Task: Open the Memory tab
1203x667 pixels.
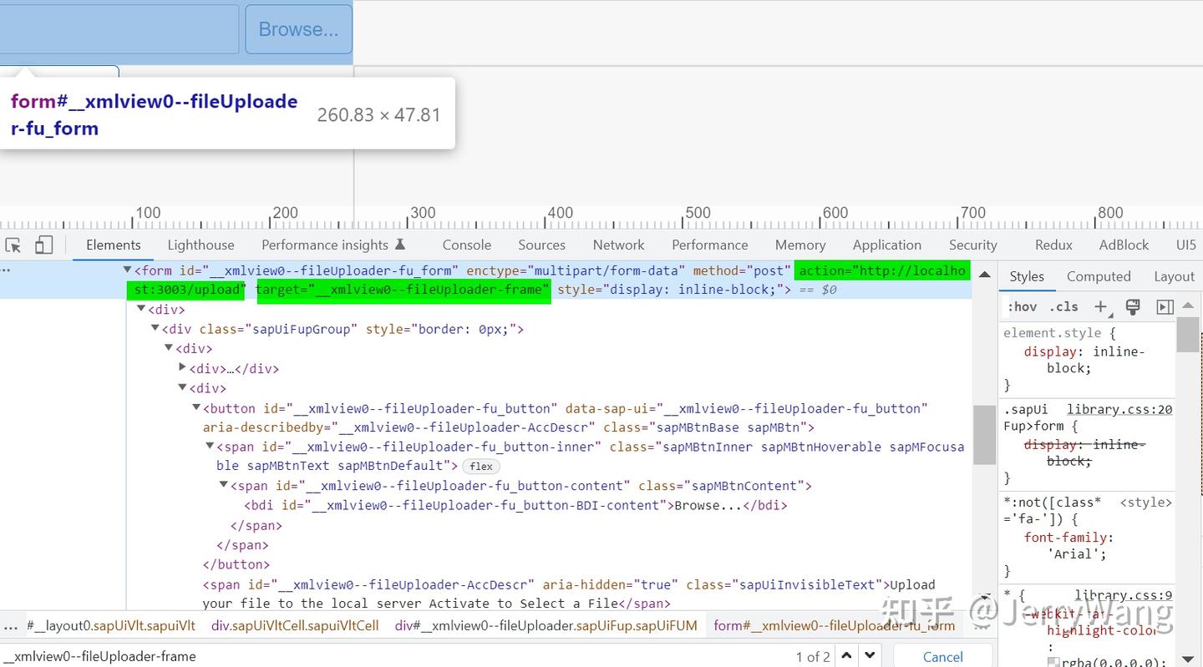Action: [x=799, y=245]
